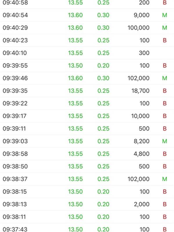The width and height of the screenshot is (174, 232).
Task: Tap the 09:40:10 trade with 300 volume
Action: (x=87, y=53)
